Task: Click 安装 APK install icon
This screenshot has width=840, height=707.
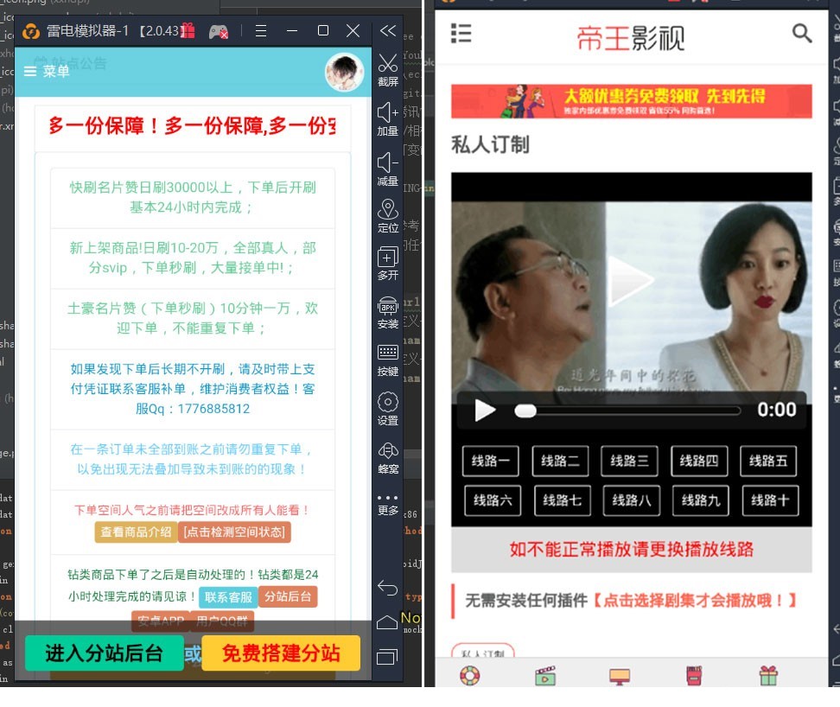Action: (x=388, y=312)
